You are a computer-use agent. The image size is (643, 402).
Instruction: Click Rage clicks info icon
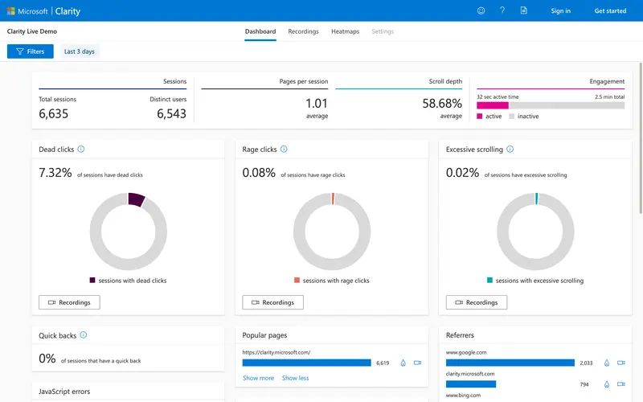(284, 149)
